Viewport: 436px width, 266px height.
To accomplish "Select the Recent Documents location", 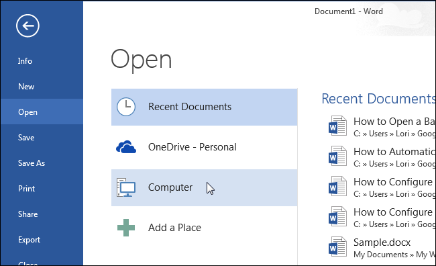I will point(204,107).
